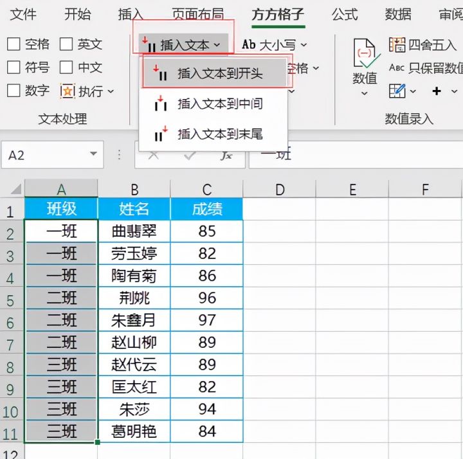The height and width of the screenshot is (459, 463).
Task: Enable the 数字 checkbox
Action: [14, 91]
